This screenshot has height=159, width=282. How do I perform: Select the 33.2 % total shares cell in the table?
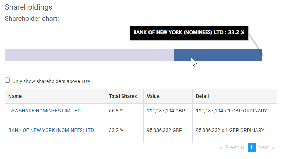[124, 133]
